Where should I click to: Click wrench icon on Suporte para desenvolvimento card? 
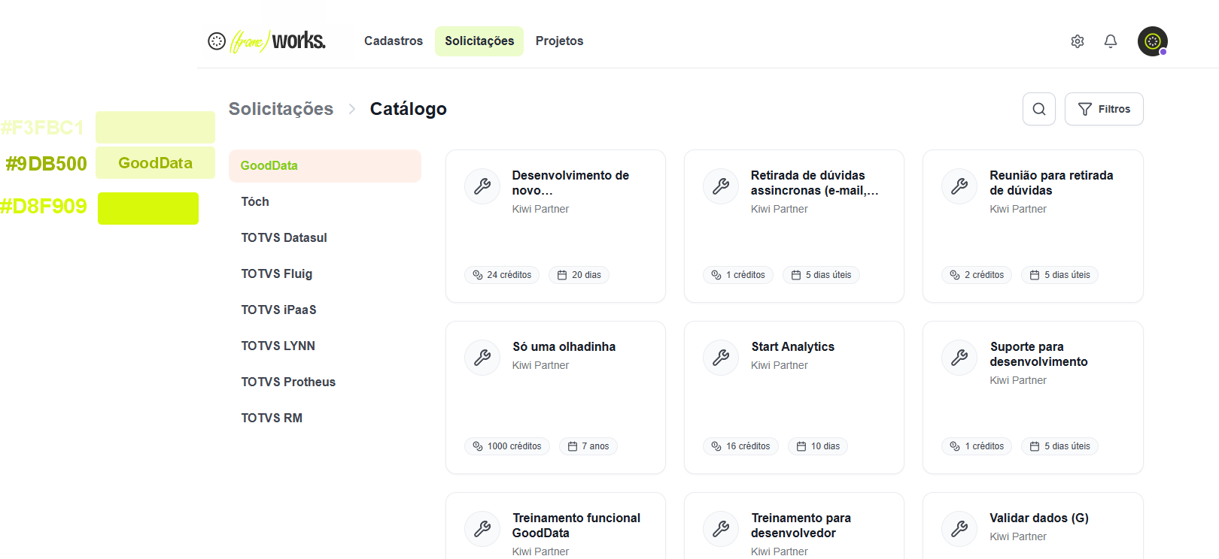959,358
